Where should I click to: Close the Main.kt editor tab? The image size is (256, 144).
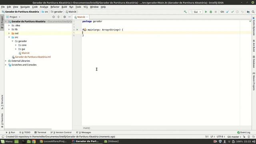coord(87,17)
